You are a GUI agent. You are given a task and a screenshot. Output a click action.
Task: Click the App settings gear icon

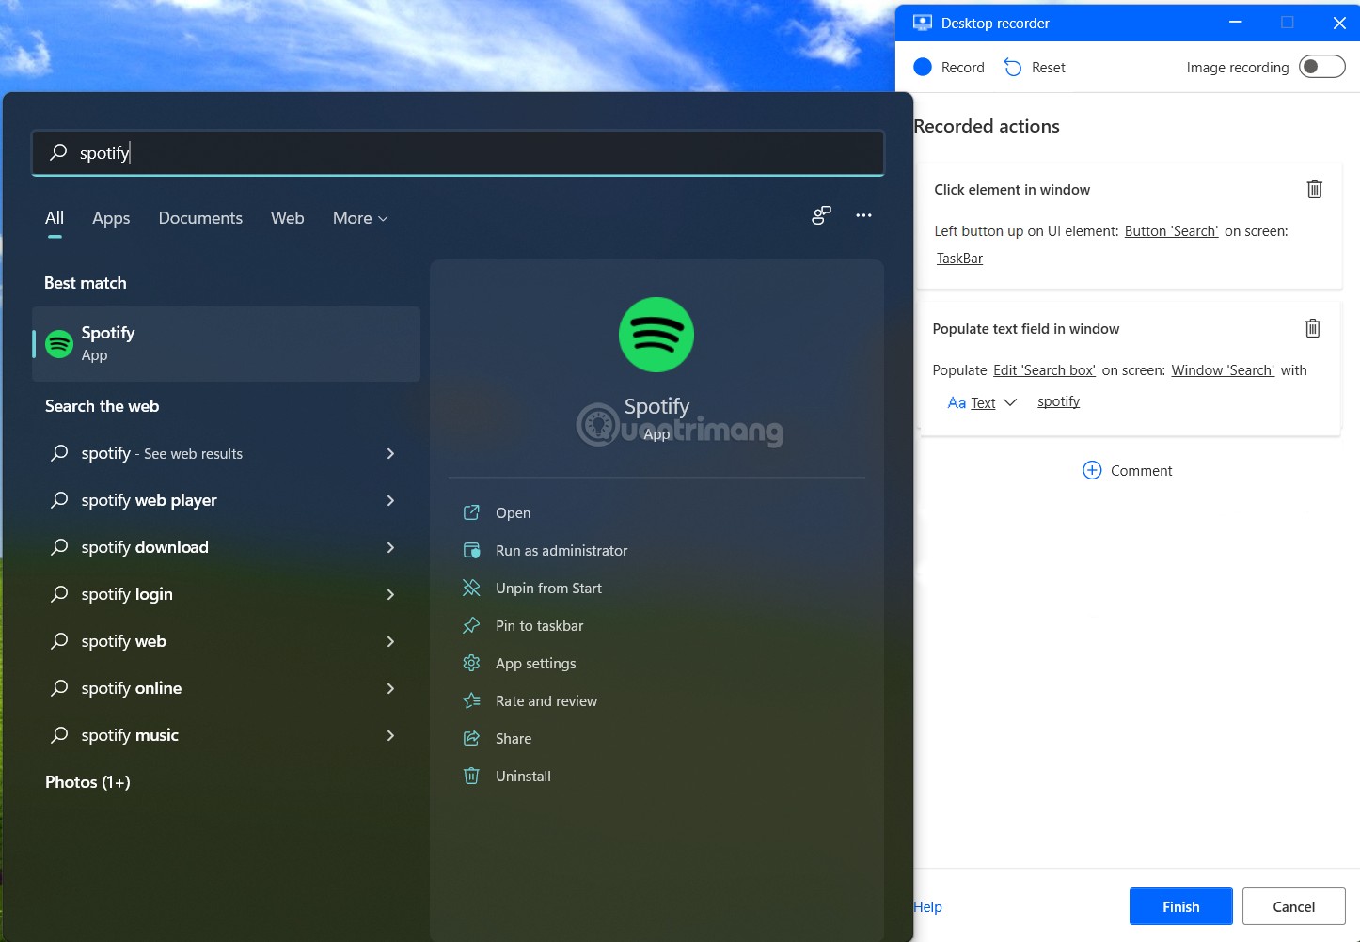point(471,663)
